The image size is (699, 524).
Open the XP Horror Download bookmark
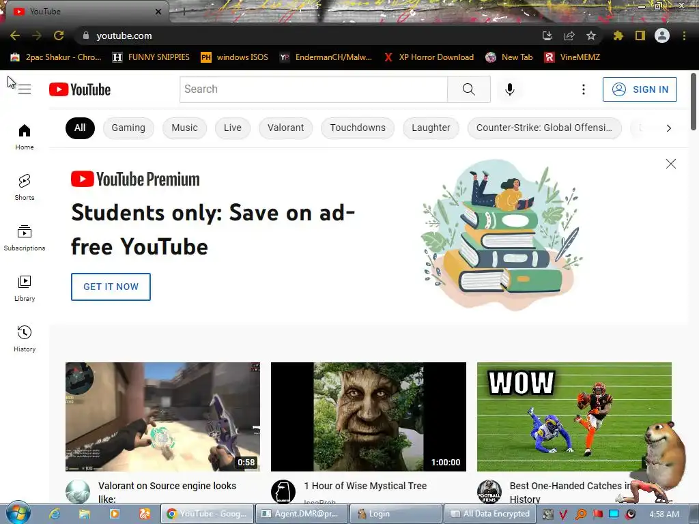point(429,57)
